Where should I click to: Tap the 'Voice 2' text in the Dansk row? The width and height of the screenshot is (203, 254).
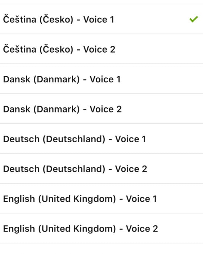pyautogui.click(x=106, y=109)
